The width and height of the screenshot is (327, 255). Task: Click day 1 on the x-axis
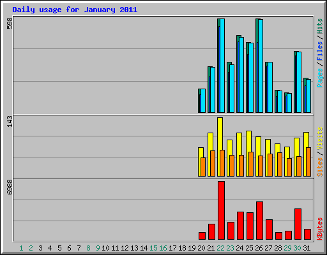[21, 248]
